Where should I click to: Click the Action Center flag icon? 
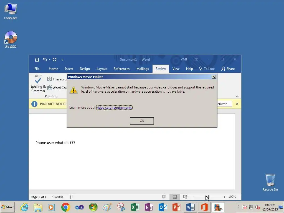point(244,207)
